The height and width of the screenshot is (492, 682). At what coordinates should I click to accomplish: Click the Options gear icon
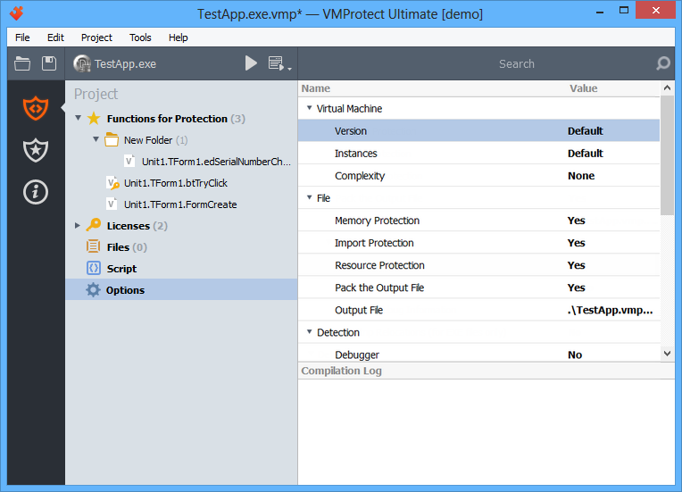click(x=93, y=289)
